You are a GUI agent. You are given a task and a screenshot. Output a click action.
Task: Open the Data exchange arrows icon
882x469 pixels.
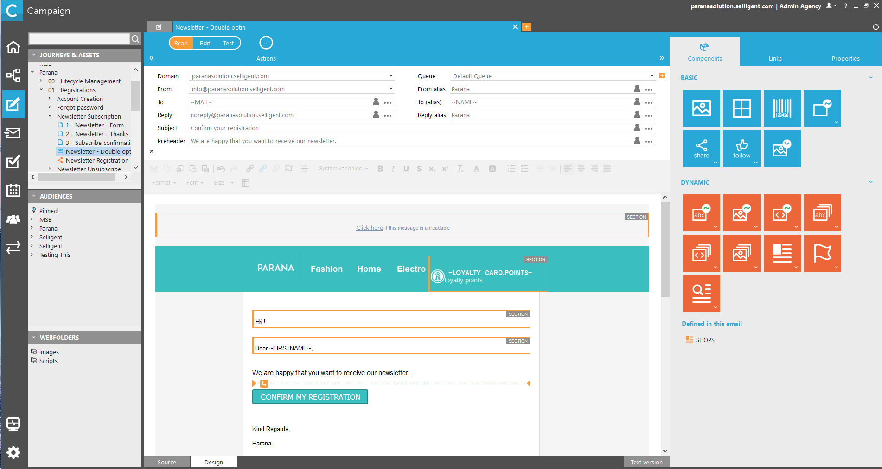point(13,247)
